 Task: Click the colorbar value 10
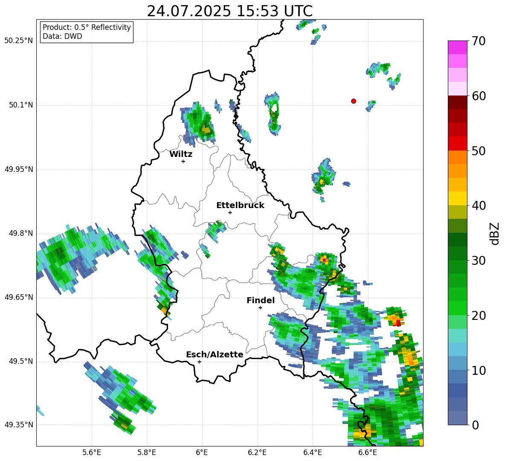click(479, 370)
